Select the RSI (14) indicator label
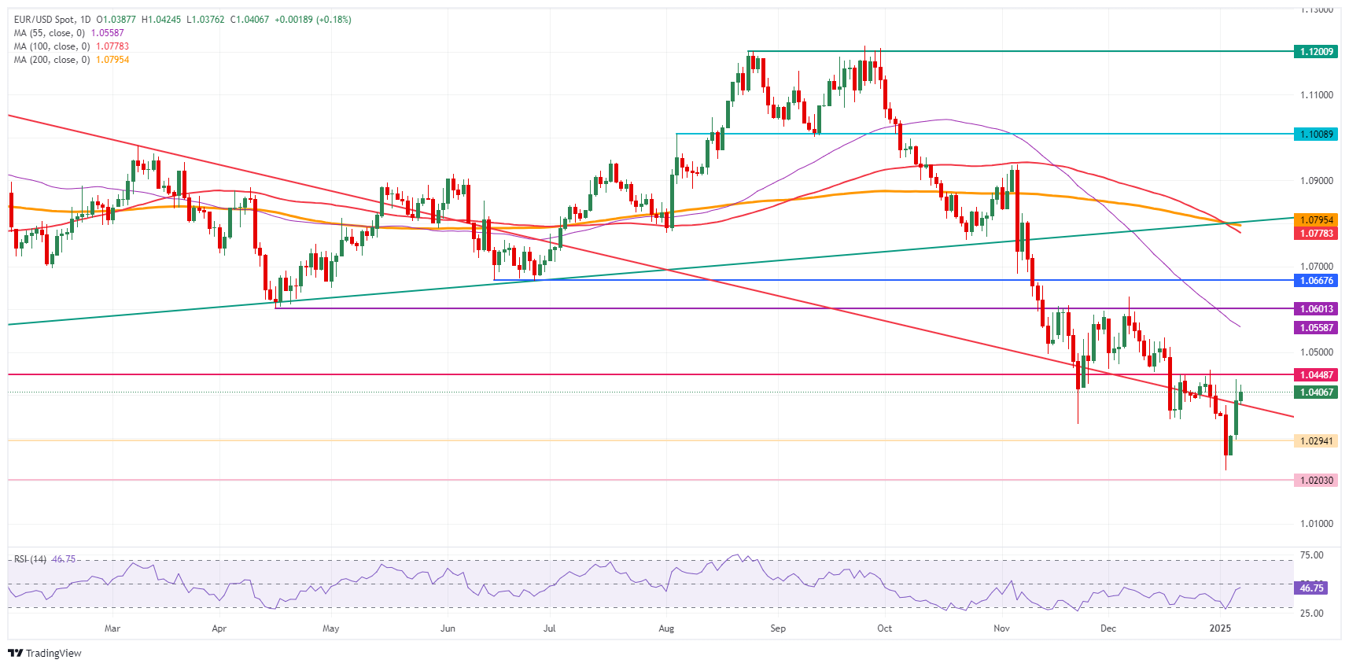 (x=30, y=559)
